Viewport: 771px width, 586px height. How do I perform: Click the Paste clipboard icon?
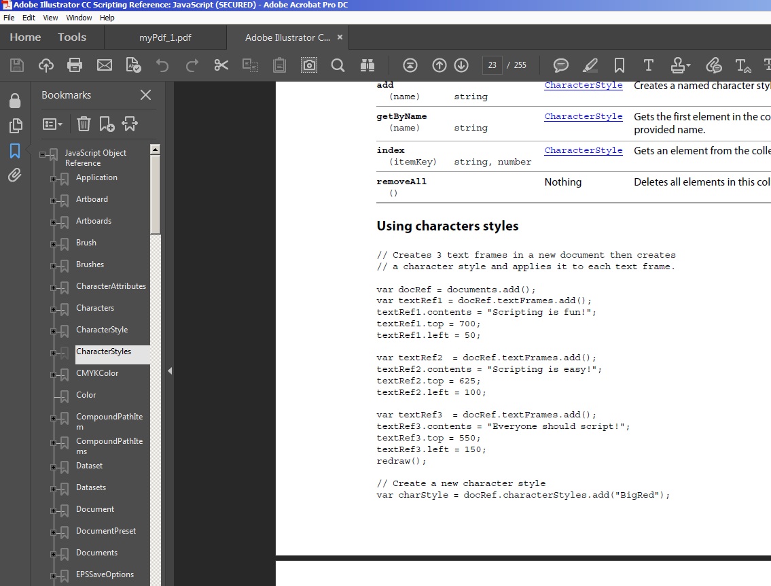[279, 65]
